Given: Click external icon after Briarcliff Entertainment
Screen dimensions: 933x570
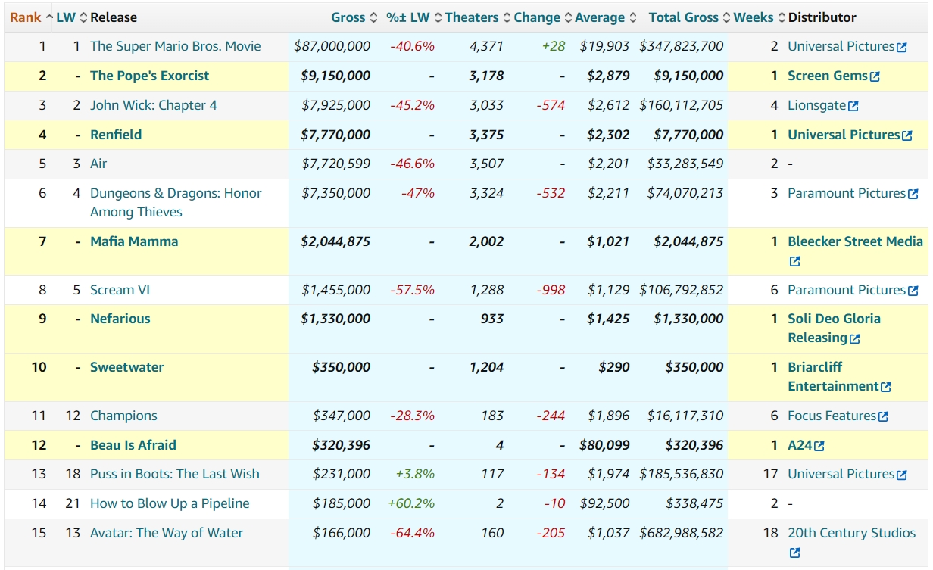Looking at the screenshot, I should [x=886, y=387].
